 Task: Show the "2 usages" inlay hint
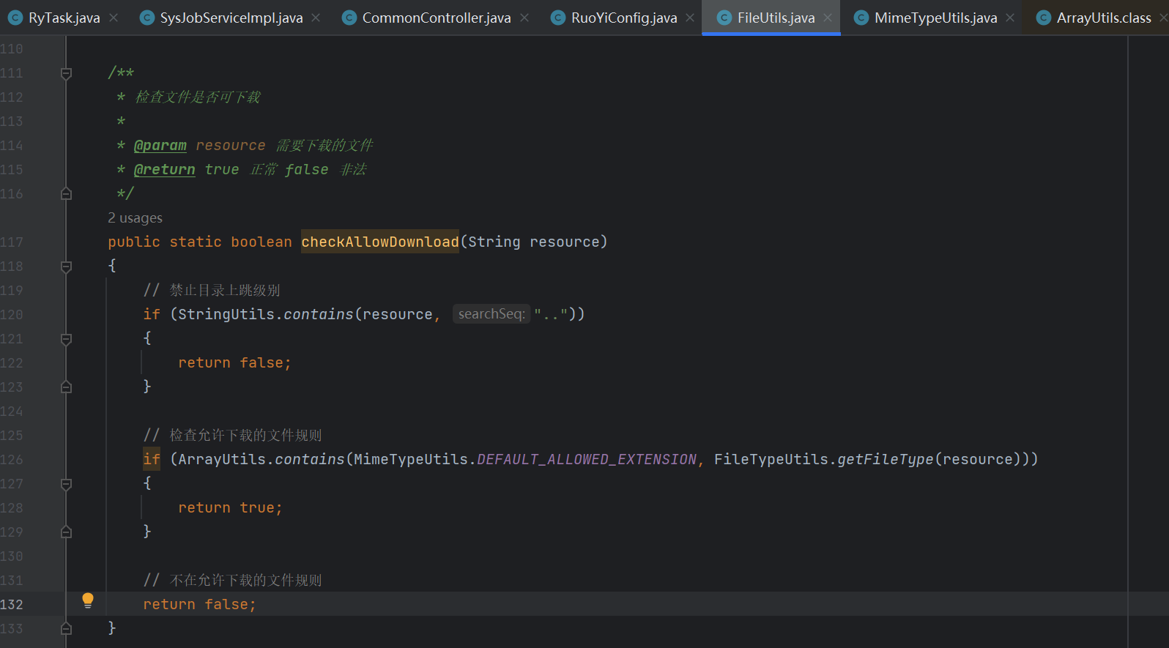click(135, 218)
